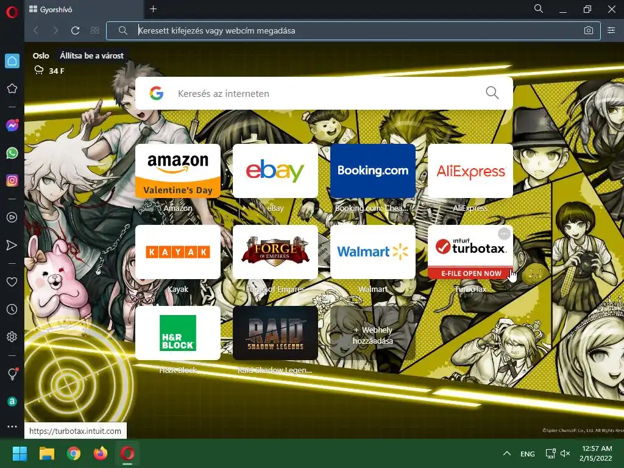Screen dimensions: 624x468
Task: Click the muted volume tray icon
Action: tap(565, 453)
